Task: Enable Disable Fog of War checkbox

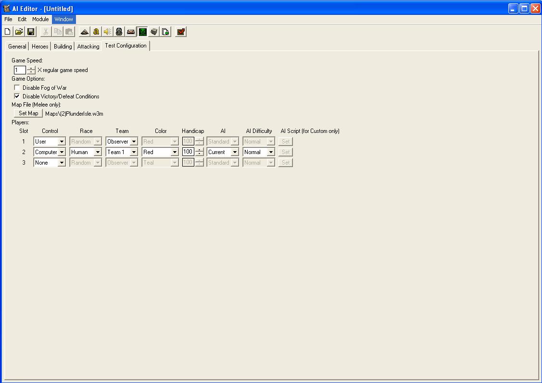Action: click(17, 88)
